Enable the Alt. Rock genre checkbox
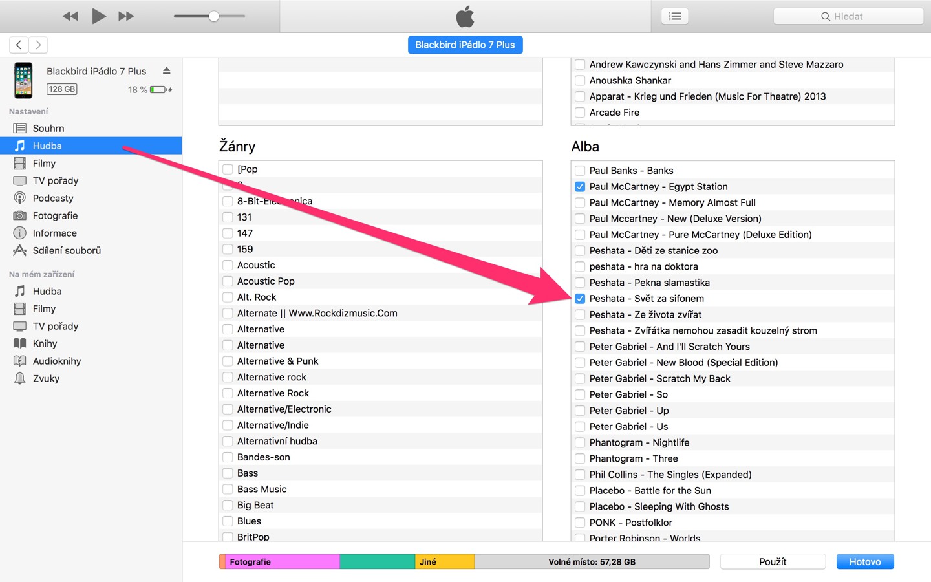 click(x=228, y=297)
